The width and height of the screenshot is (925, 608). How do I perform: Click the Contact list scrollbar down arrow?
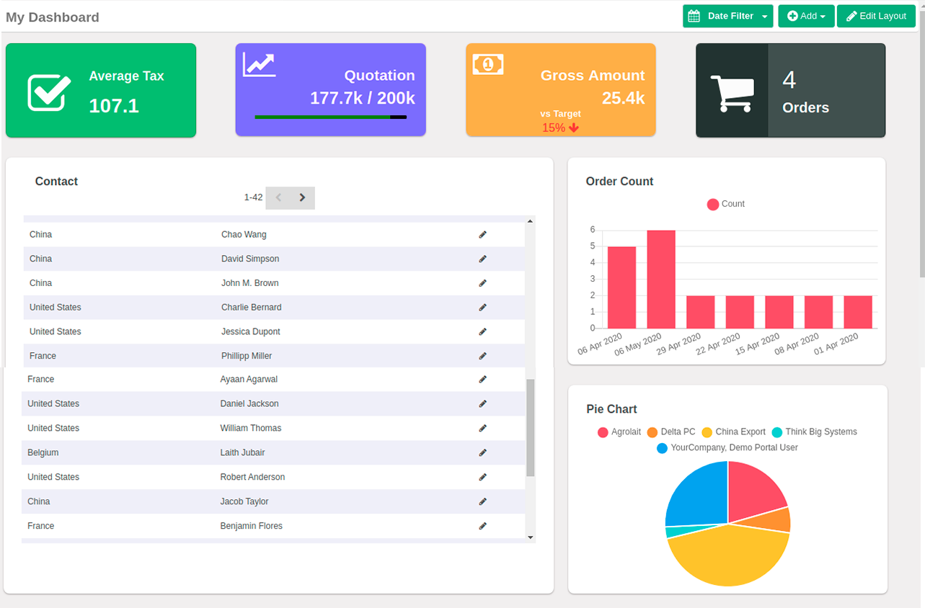point(531,537)
